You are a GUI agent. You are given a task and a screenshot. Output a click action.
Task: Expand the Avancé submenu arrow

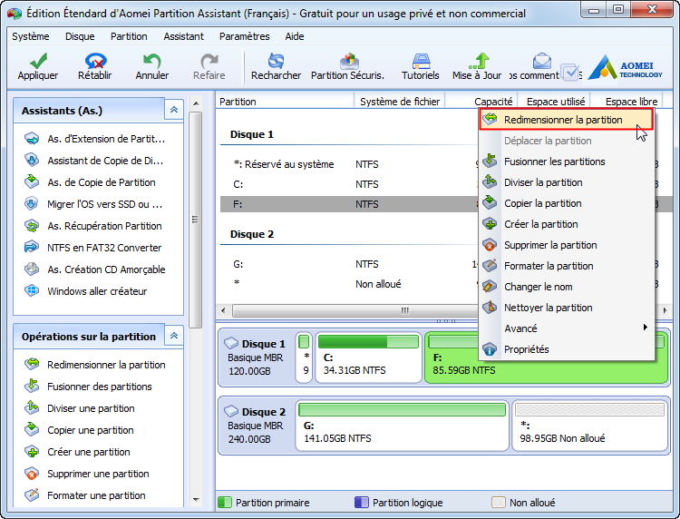click(646, 328)
